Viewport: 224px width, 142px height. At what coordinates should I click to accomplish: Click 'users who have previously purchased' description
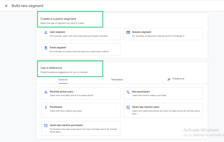pyautogui.click(x=79, y=36)
